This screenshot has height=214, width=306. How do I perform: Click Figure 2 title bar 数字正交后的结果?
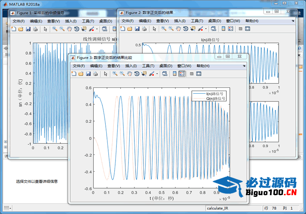(157, 12)
